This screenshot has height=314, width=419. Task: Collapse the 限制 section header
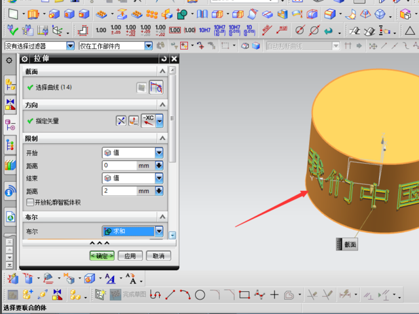162,139
